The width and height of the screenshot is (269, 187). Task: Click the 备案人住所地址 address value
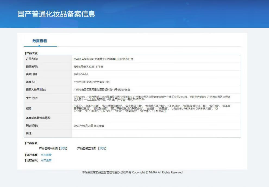coord(102,89)
